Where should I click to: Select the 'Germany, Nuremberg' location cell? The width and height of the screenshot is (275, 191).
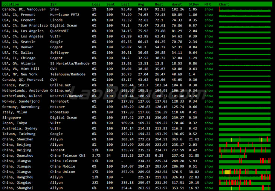pos(21,107)
